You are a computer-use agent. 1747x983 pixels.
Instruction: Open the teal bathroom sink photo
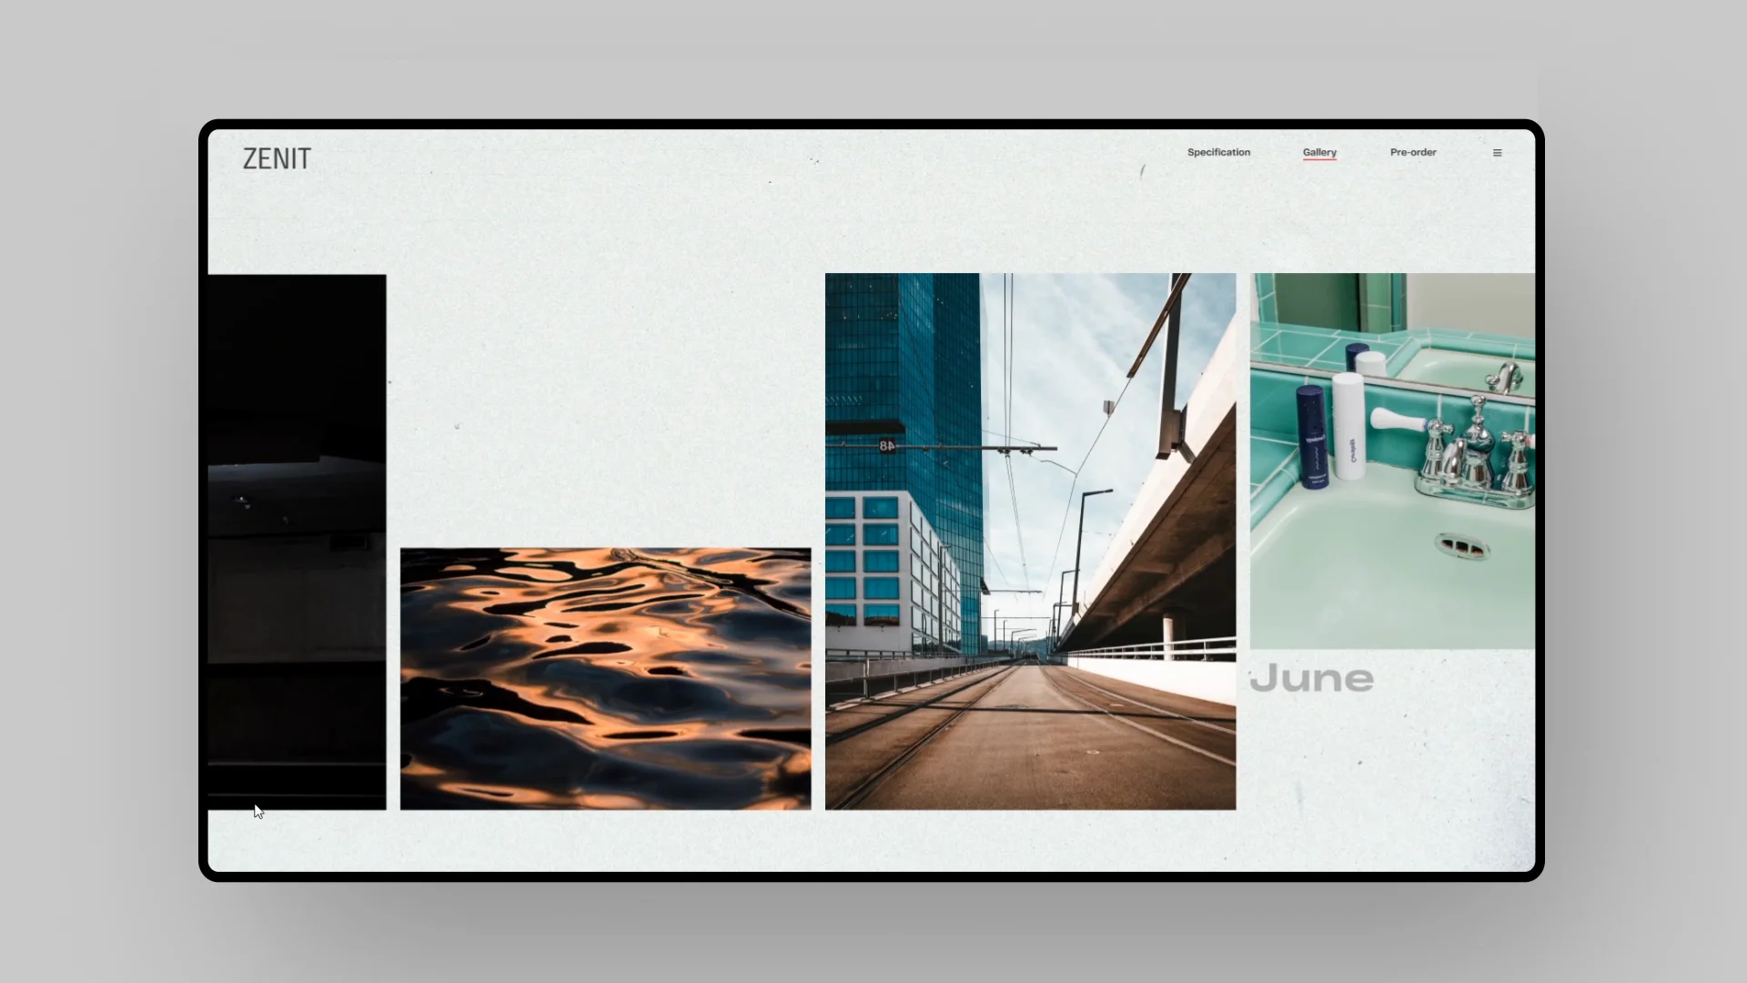pyautogui.click(x=1392, y=461)
